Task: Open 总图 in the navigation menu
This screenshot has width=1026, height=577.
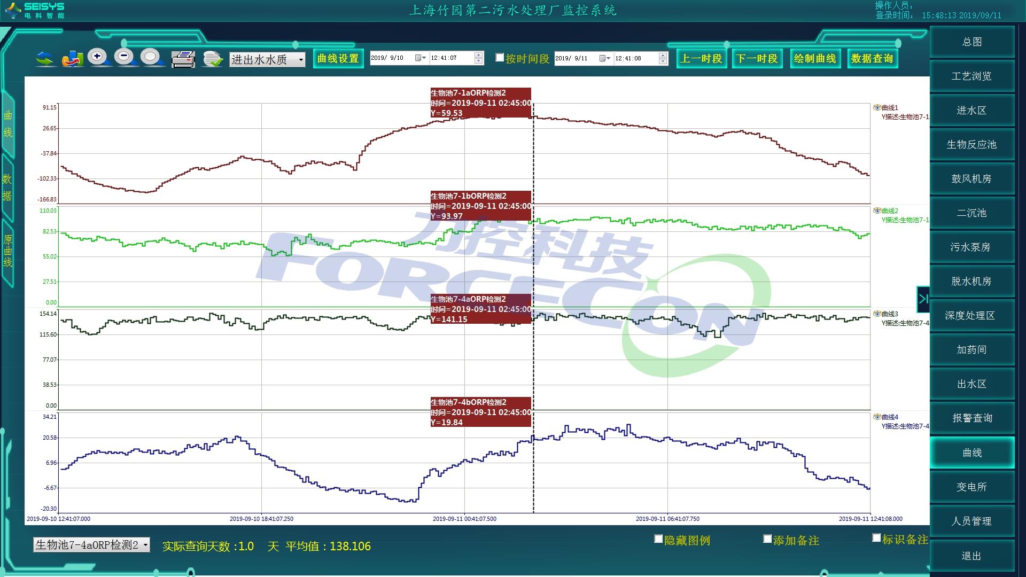Action: (972, 42)
